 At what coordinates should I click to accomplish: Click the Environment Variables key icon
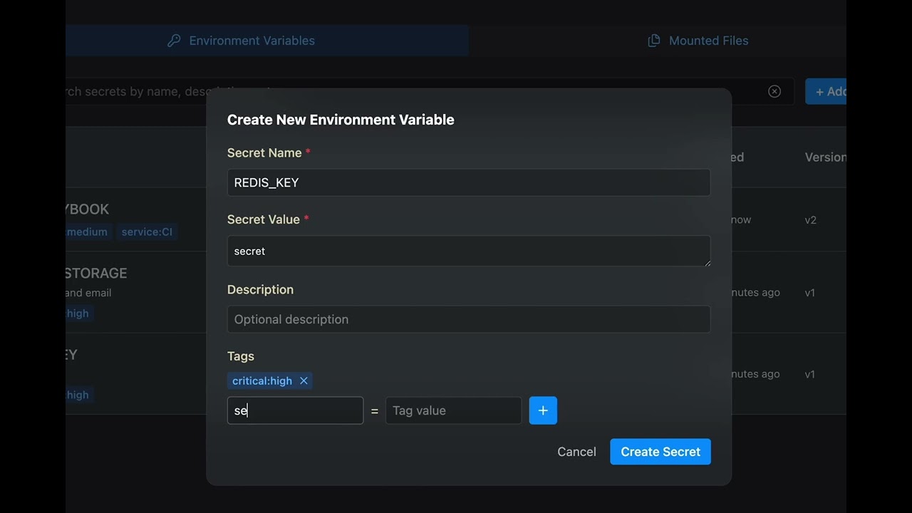point(174,41)
